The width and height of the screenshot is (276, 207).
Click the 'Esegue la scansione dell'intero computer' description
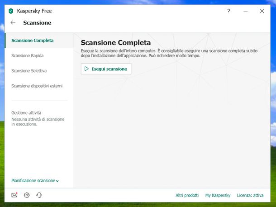tap(169, 53)
